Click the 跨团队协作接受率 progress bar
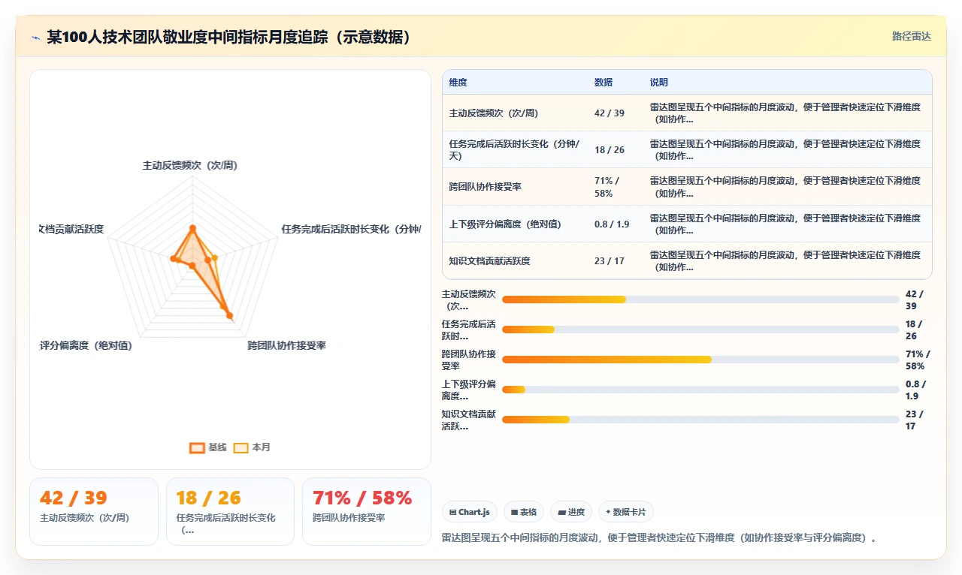 pos(700,360)
